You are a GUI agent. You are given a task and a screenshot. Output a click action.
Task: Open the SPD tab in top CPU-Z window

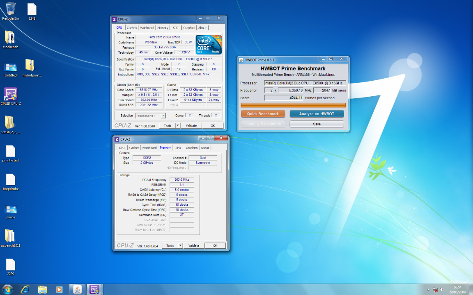pos(176,28)
